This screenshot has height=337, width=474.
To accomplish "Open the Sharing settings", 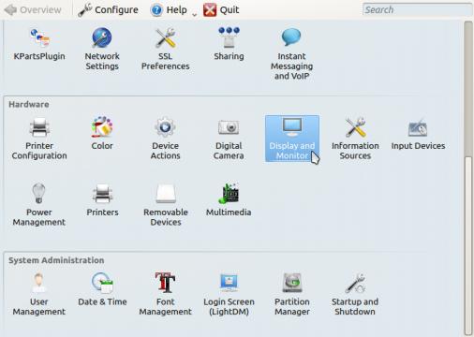I will tap(229, 44).
